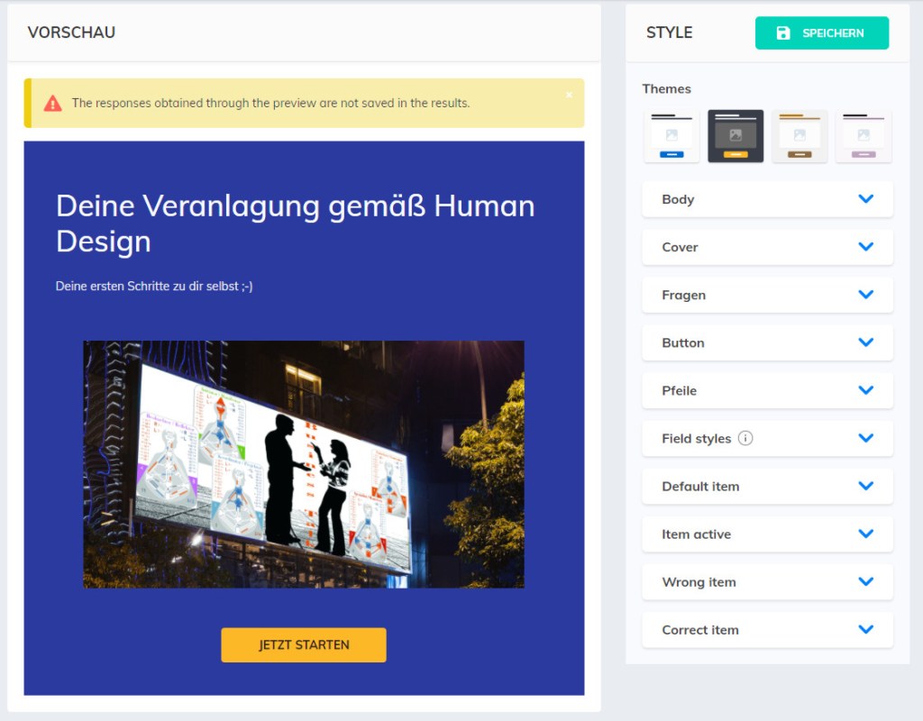Open the Fragen settings chevron
The height and width of the screenshot is (721, 923).
tap(865, 295)
